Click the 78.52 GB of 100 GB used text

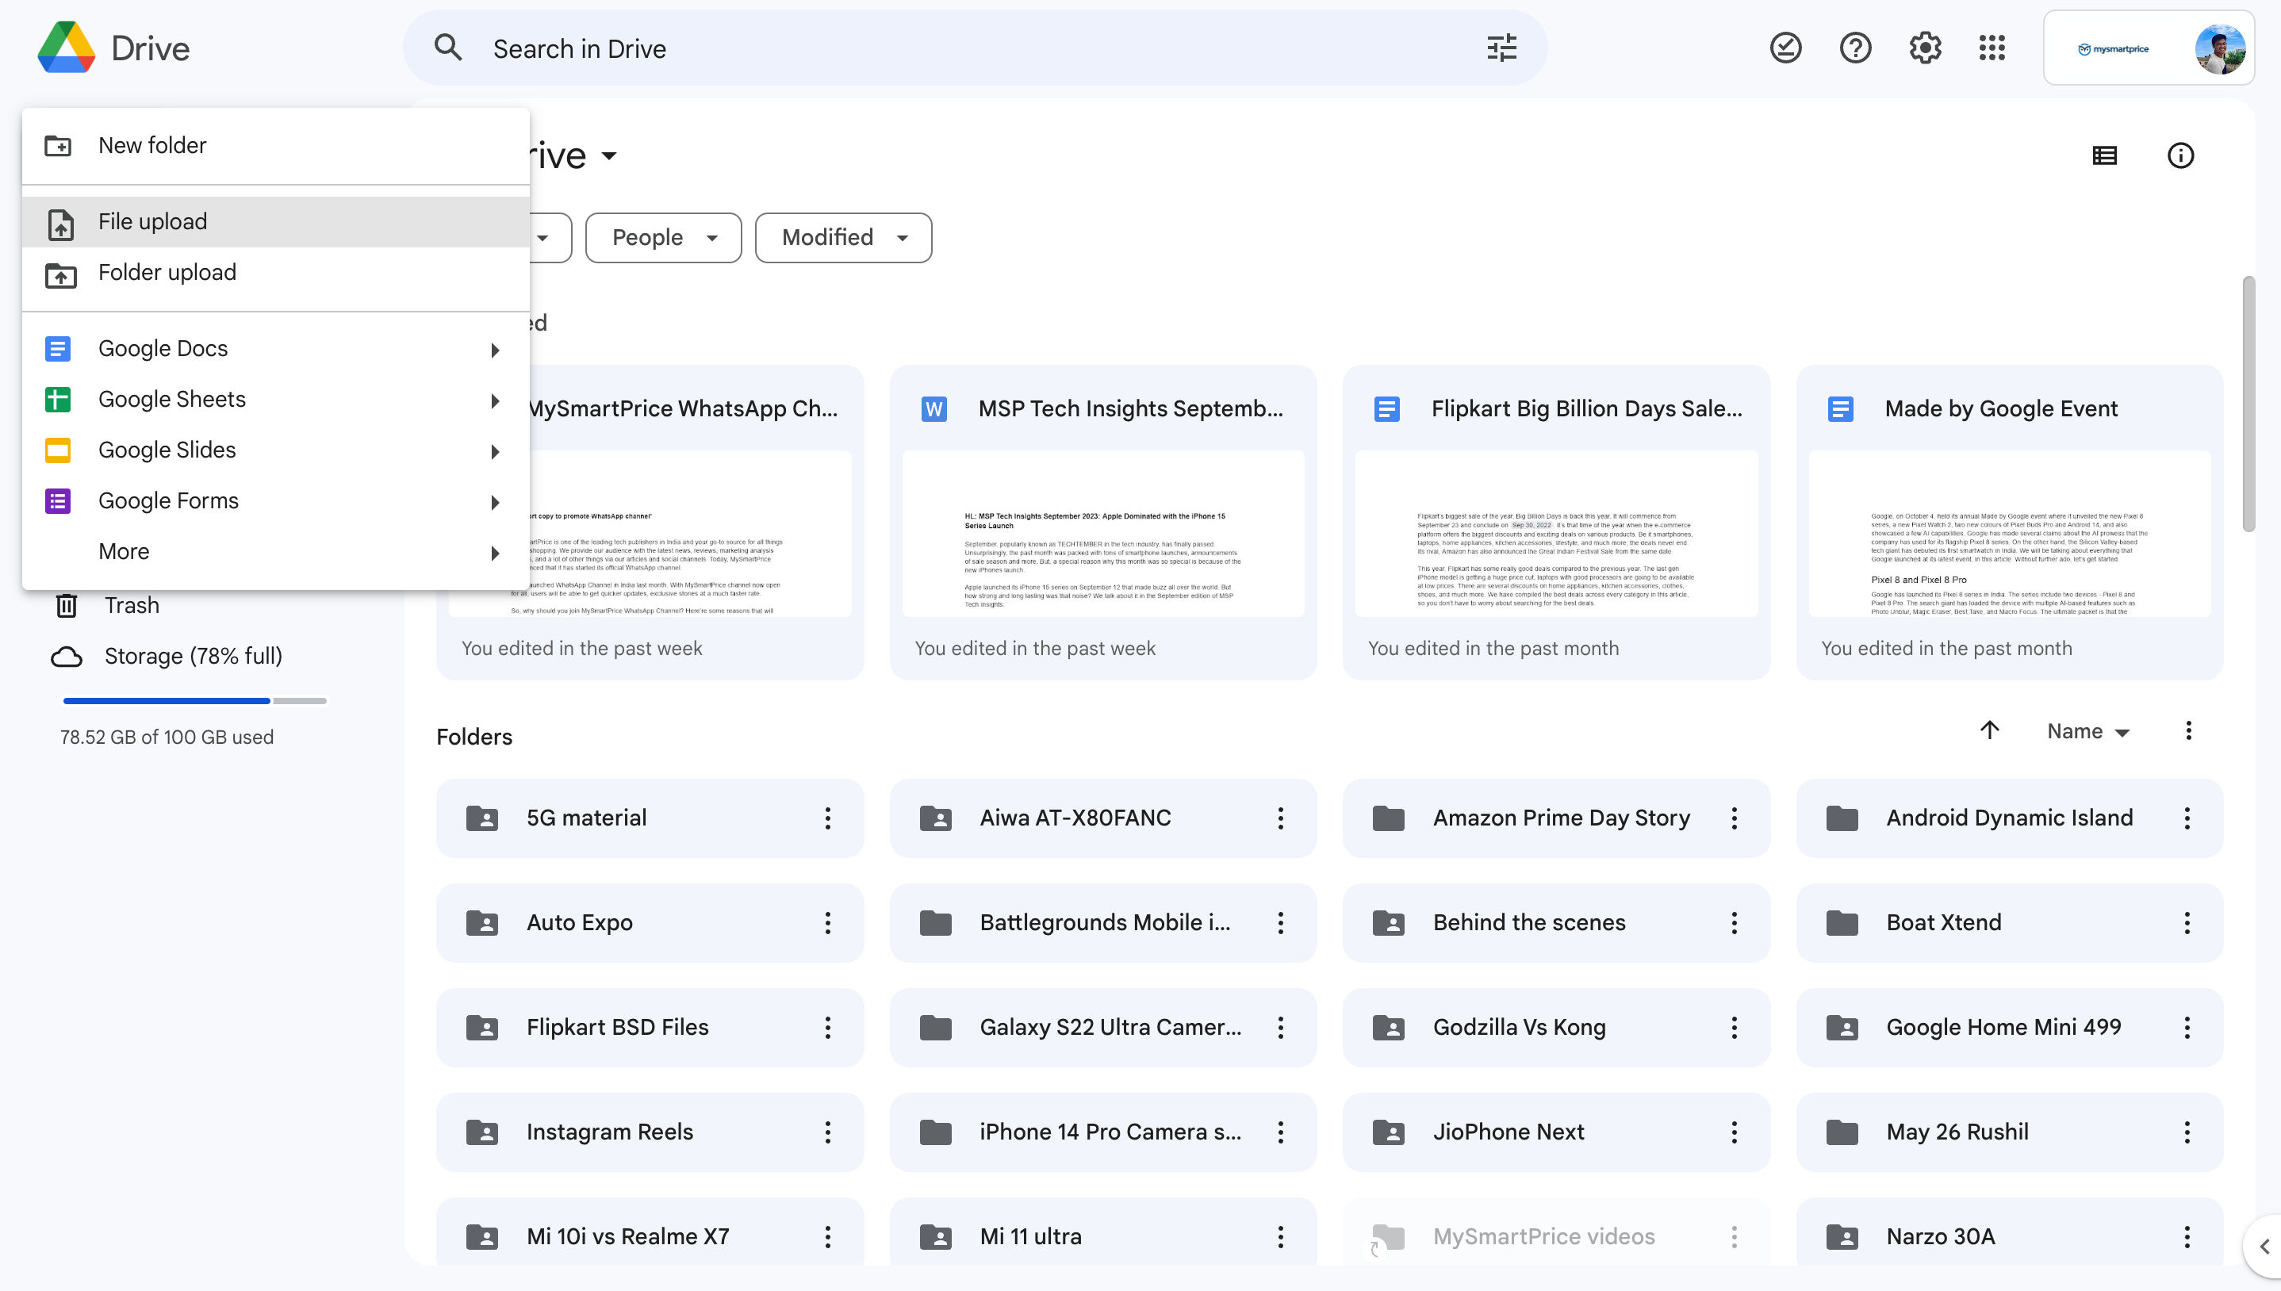pos(167,737)
